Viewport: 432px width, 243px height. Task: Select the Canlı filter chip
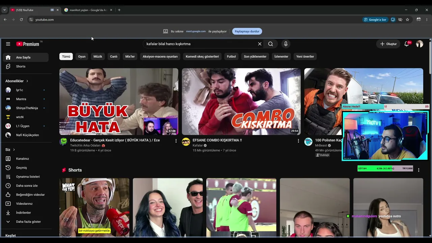pos(114,56)
